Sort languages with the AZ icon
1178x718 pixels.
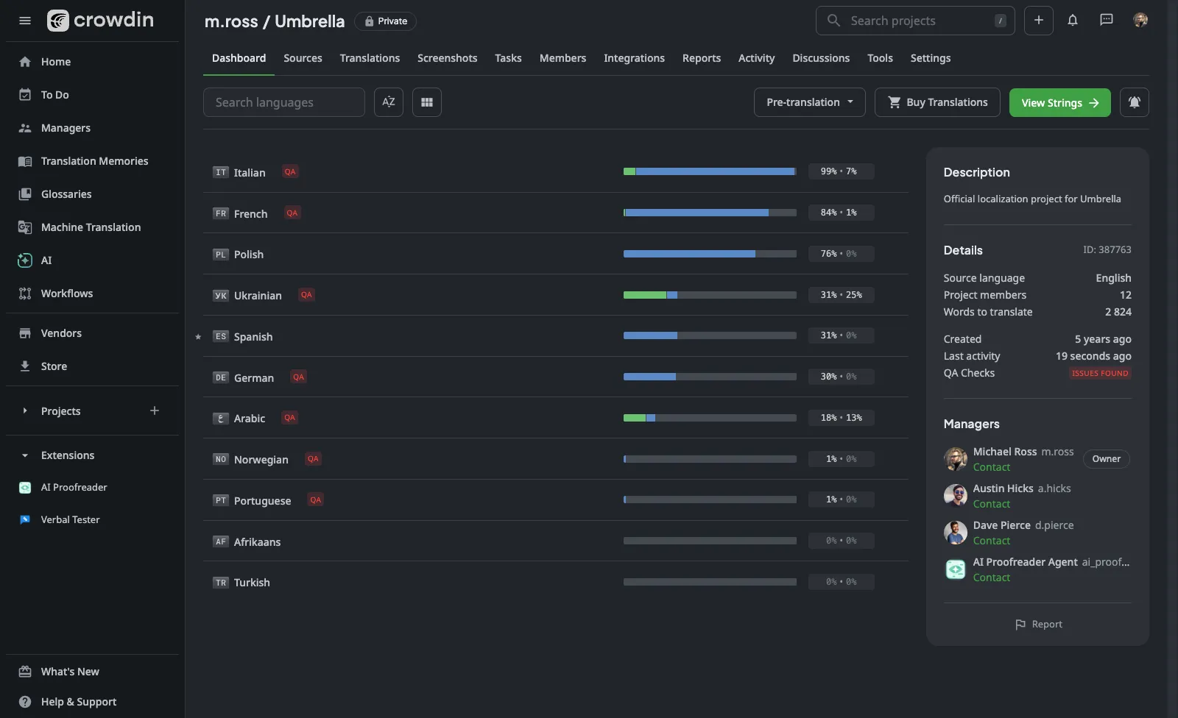point(389,102)
